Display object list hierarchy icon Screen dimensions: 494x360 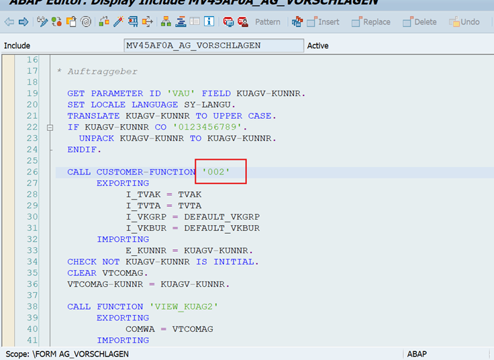click(166, 21)
